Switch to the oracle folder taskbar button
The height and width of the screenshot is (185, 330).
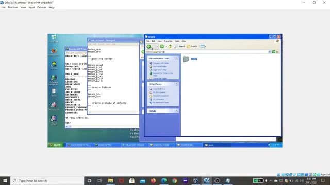217,145
